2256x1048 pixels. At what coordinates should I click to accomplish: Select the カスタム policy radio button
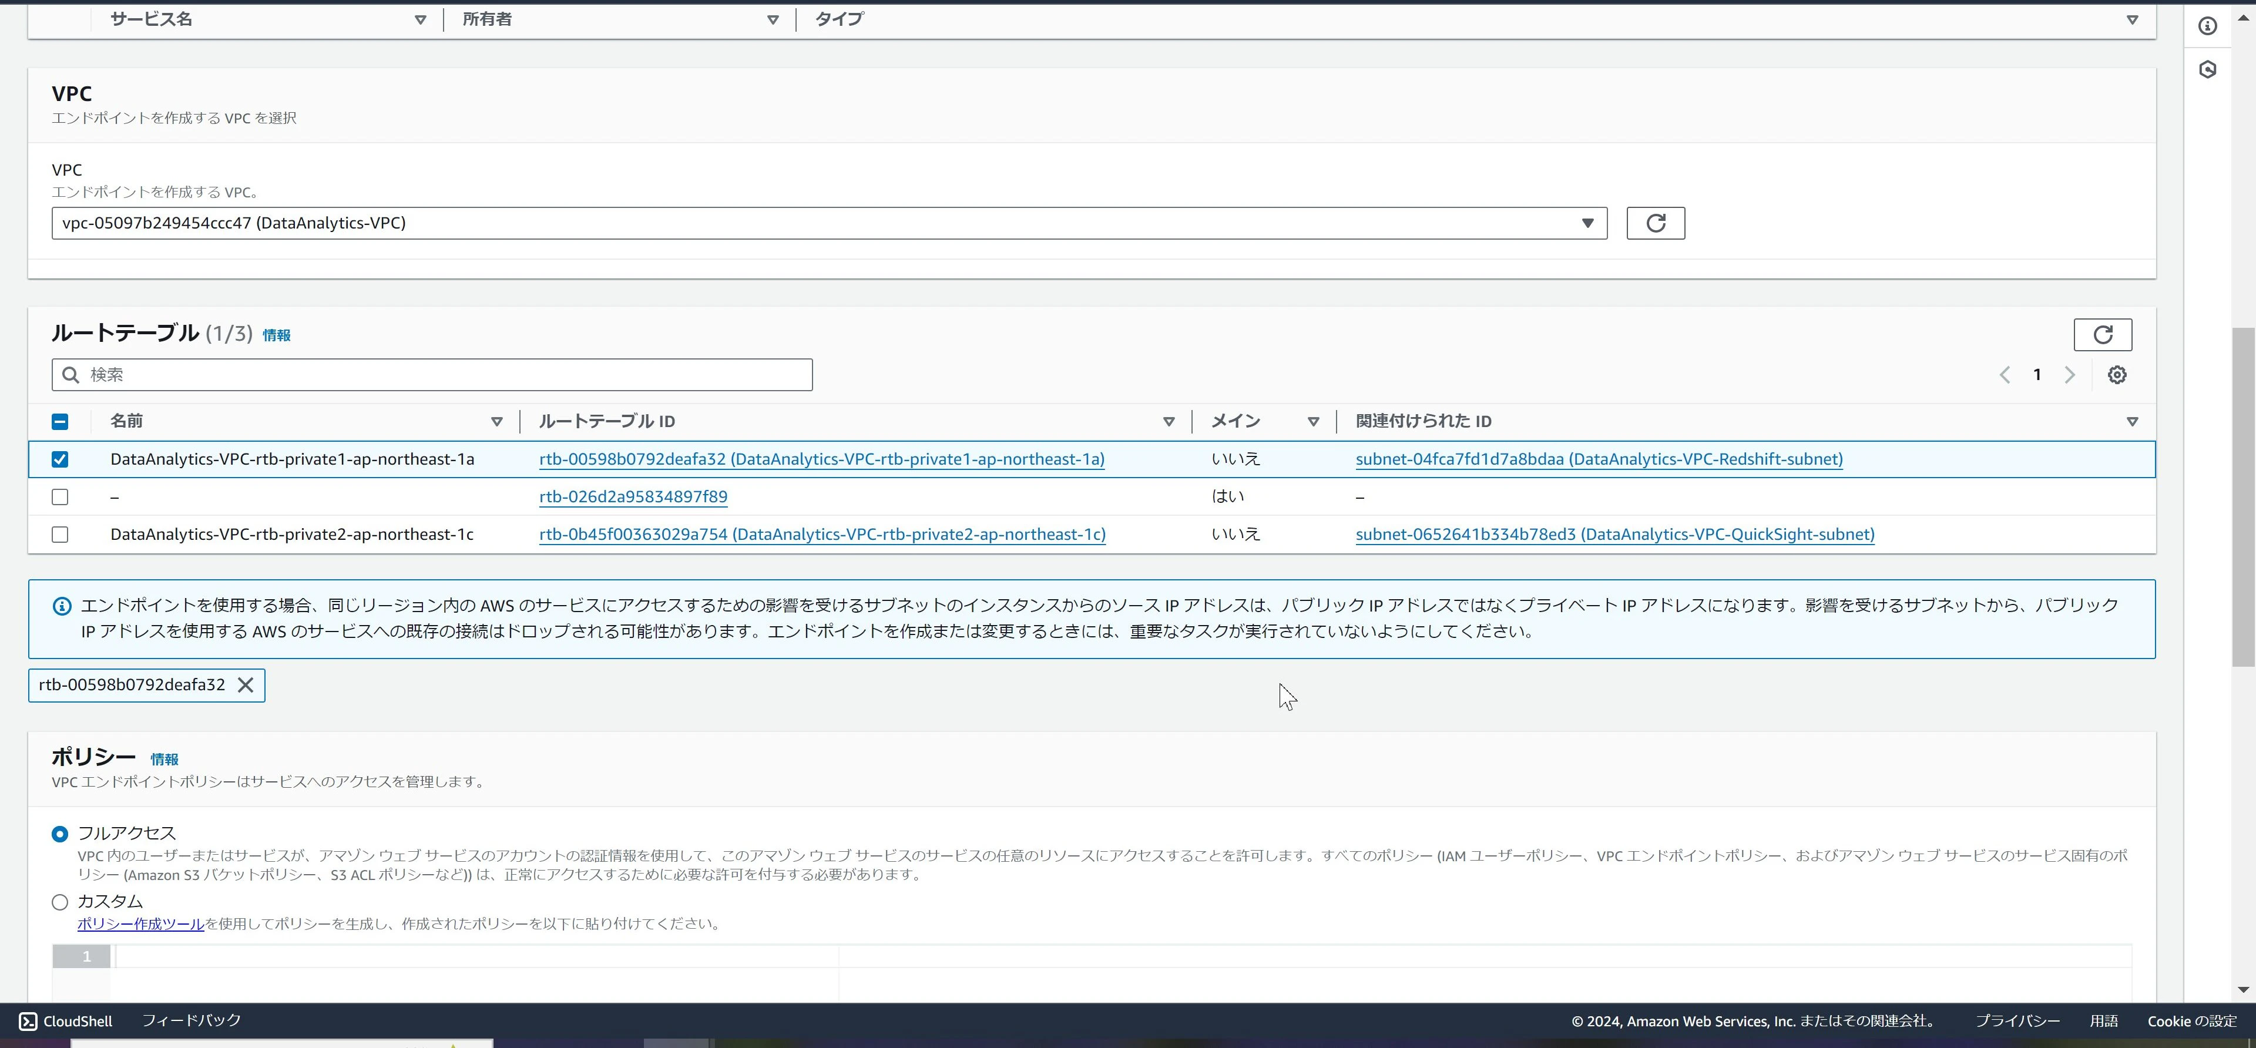coord(59,902)
